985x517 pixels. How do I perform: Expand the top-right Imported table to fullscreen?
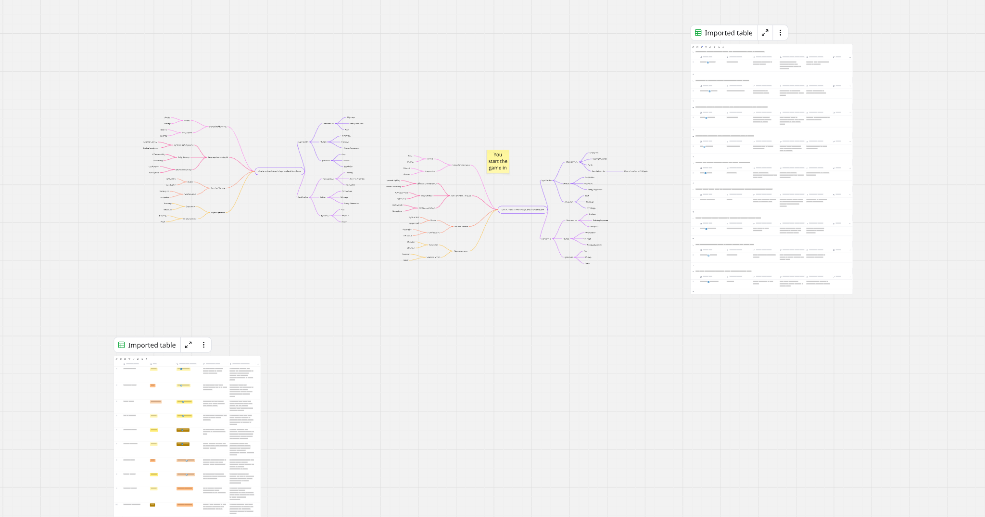pos(765,33)
